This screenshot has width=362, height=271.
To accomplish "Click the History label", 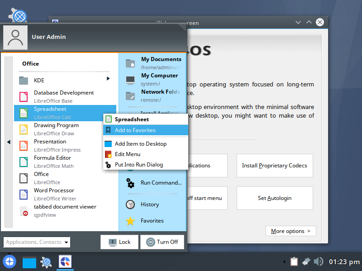I will tap(150, 204).
